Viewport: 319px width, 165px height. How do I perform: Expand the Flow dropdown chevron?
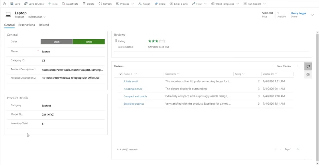click(x=205, y=4)
